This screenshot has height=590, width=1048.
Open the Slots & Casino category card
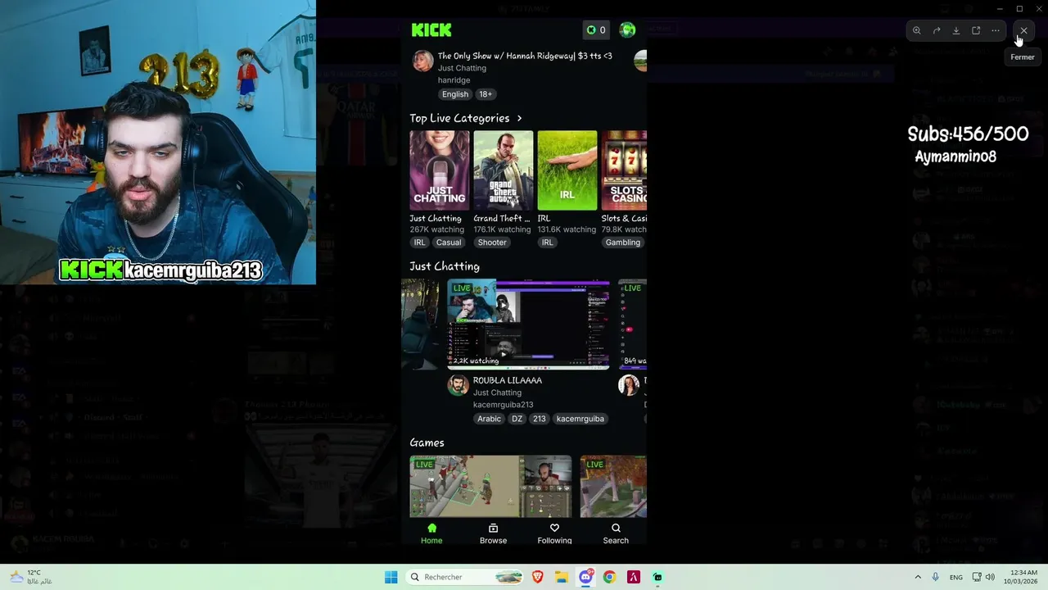[624, 170]
